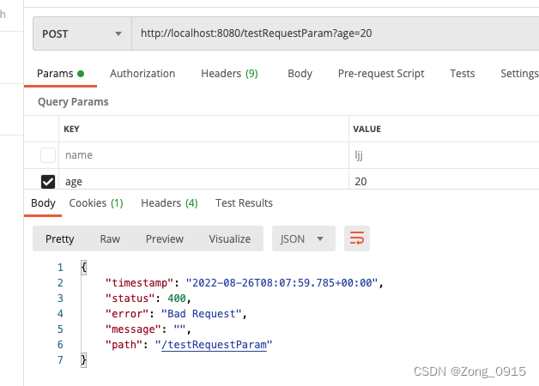
Task: Expand the JSON format dropdown
Action: pos(303,238)
